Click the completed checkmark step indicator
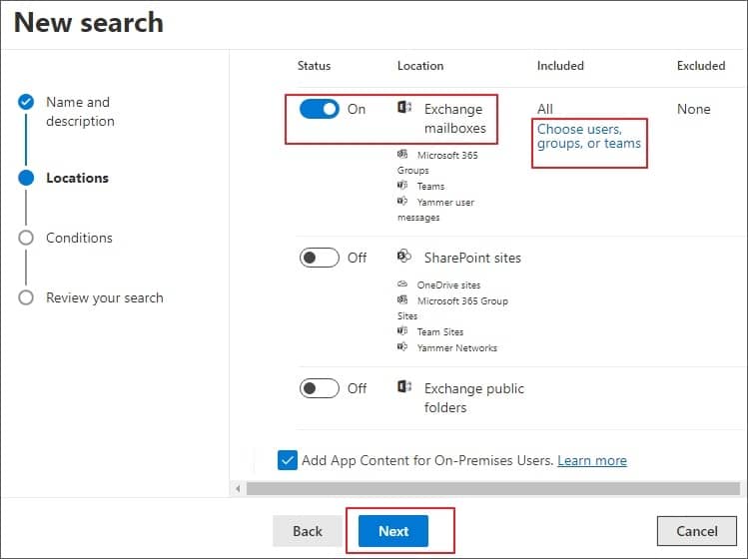 coord(26,102)
